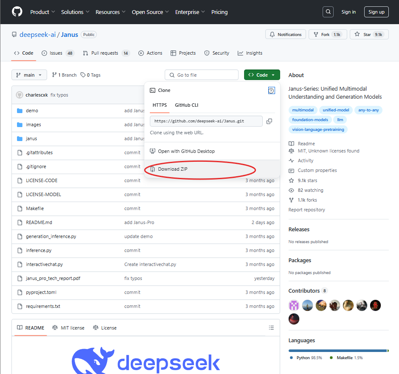Click the demo folder icon
Viewport: 399px width, 374px height.
pyautogui.click(x=20, y=111)
